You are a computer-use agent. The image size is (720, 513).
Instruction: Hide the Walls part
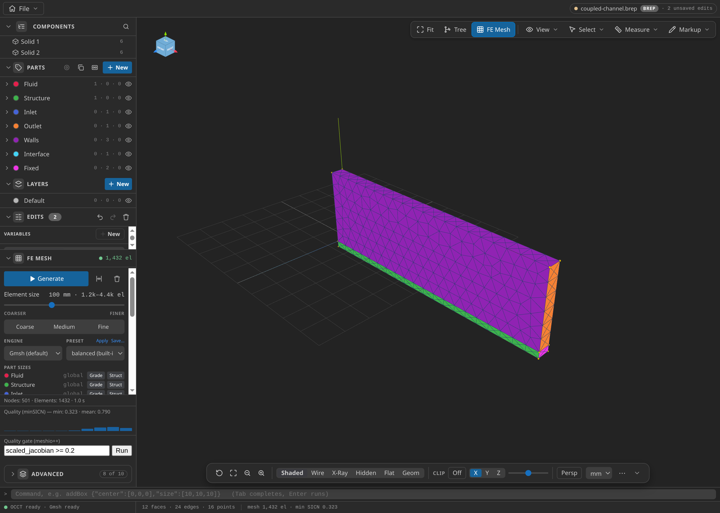tap(128, 140)
